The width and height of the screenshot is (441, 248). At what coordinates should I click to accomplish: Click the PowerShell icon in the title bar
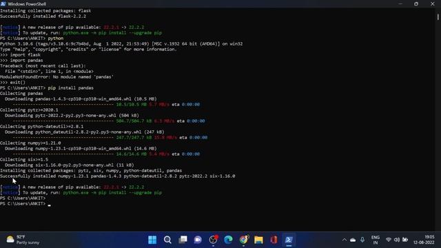(3, 4)
